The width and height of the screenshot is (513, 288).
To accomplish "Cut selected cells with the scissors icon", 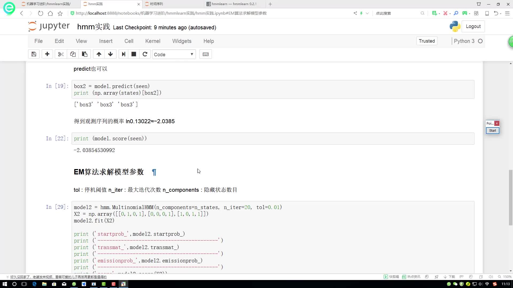I will click(x=61, y=54).
